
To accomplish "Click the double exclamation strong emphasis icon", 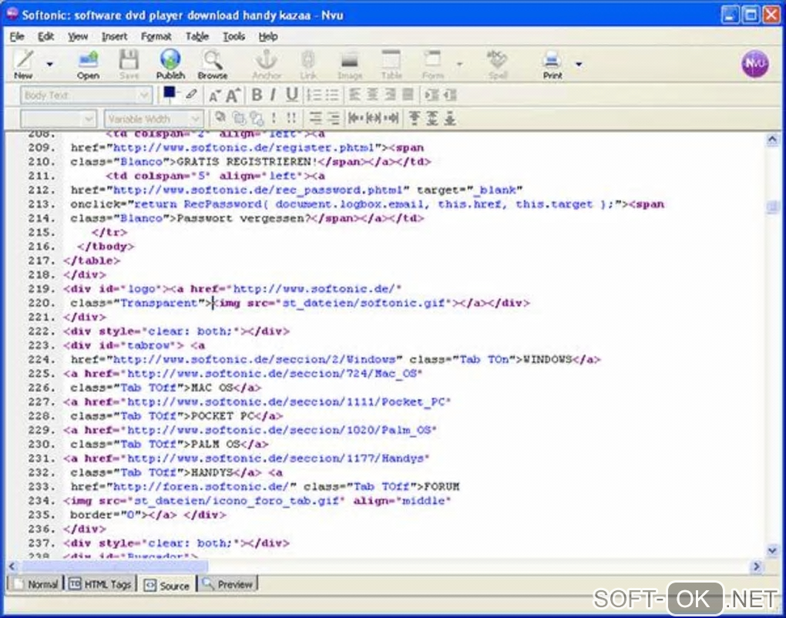I will [x=291, y=119].
